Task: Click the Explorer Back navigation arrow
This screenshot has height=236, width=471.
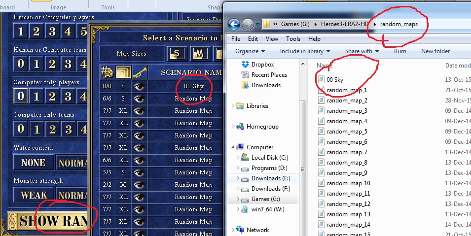Action: tap(234, 24)
